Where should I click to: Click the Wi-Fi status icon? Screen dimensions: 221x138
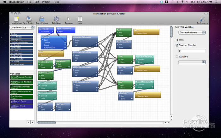click(182, 2)
